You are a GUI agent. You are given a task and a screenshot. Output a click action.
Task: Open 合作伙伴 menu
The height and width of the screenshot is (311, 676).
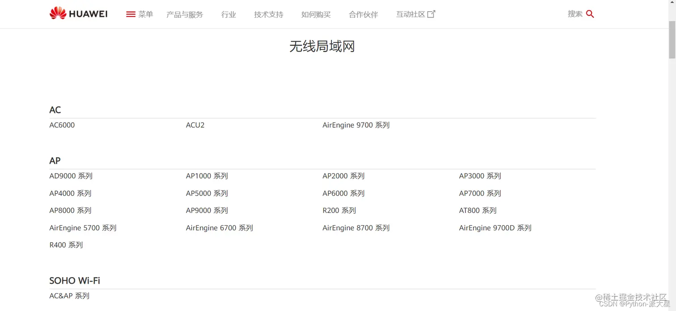363,14
